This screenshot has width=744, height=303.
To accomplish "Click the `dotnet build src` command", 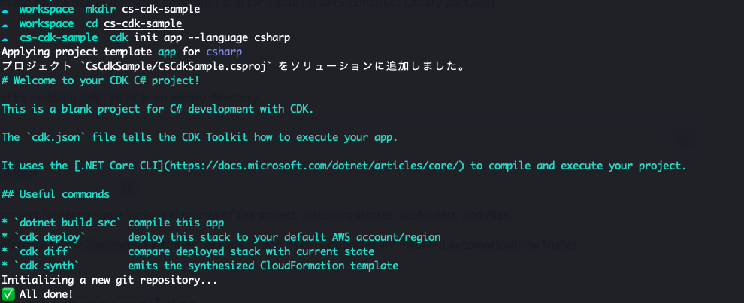I will 65,223.
